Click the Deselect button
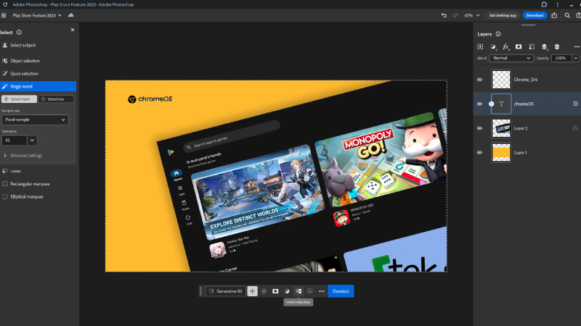Screen dimensions: 581x326 [x=341, y=291]
